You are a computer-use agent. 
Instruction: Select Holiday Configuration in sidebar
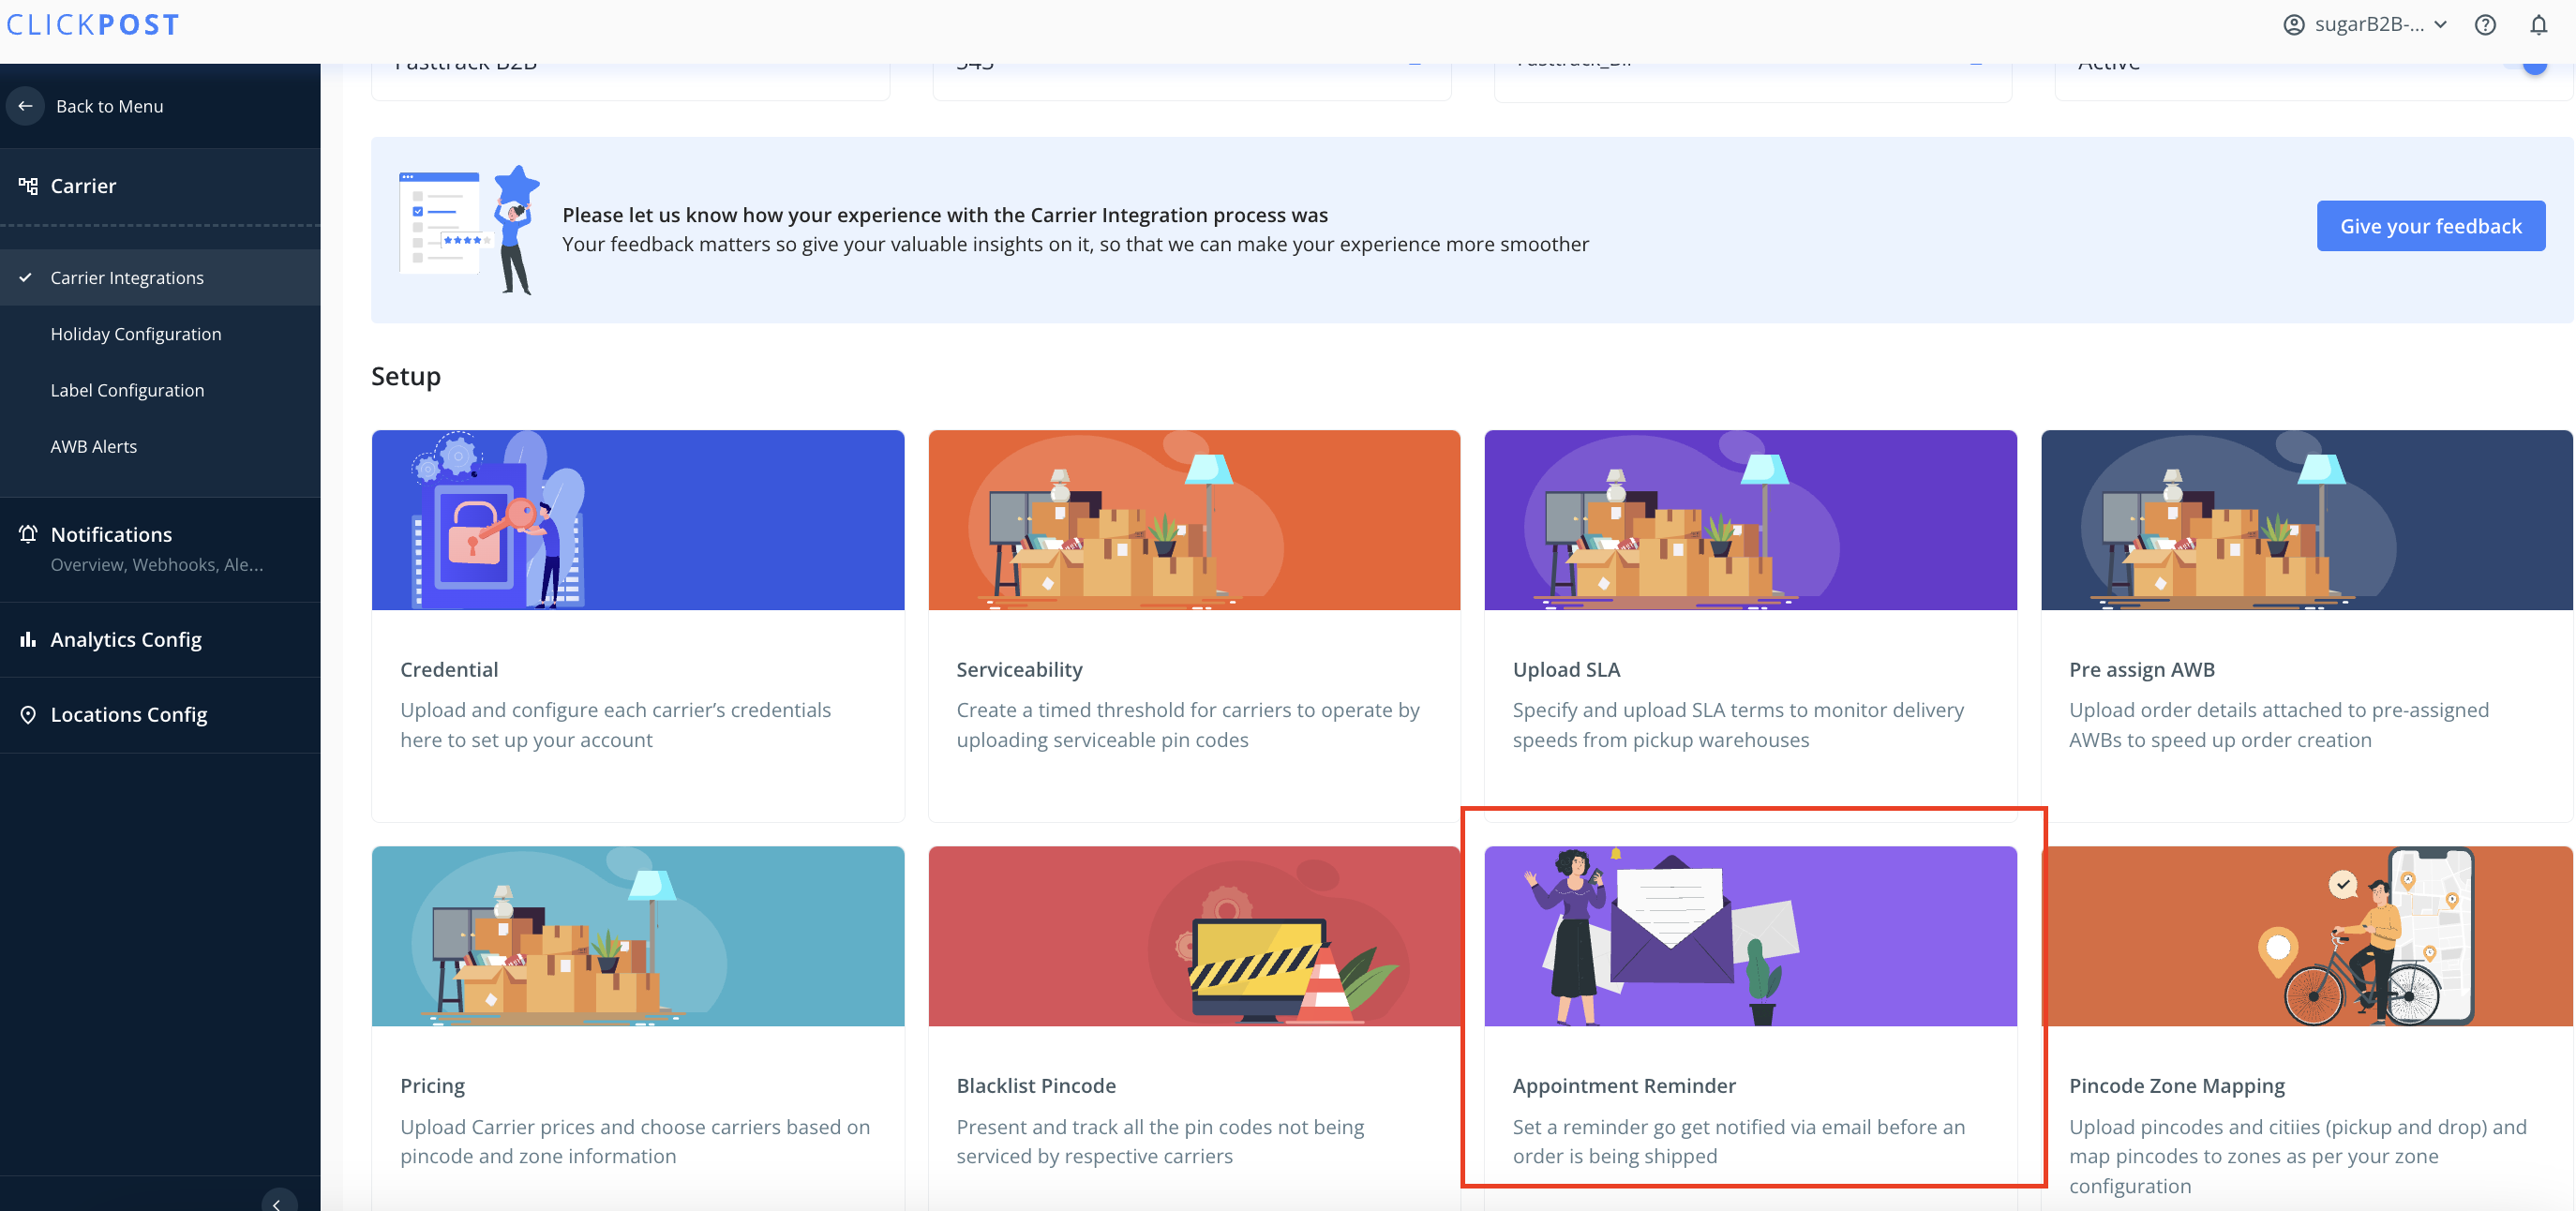tap(136, 334)
